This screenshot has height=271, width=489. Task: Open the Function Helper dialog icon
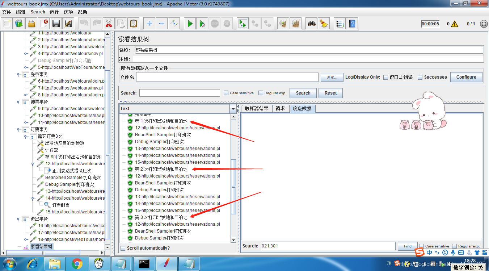(340, 24)
